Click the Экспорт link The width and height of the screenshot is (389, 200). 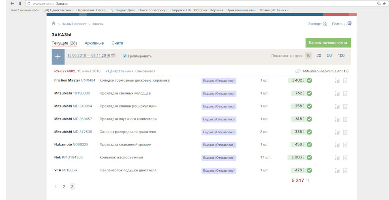pos(314,24)
